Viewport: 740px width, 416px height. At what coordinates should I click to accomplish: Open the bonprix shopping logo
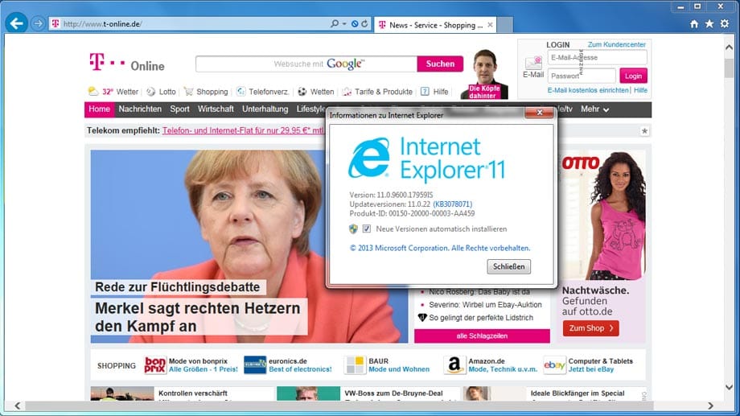(x=155, y=365)
